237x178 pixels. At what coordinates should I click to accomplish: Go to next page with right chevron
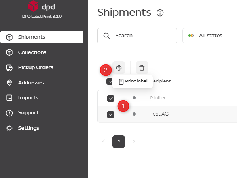[134, 141]
